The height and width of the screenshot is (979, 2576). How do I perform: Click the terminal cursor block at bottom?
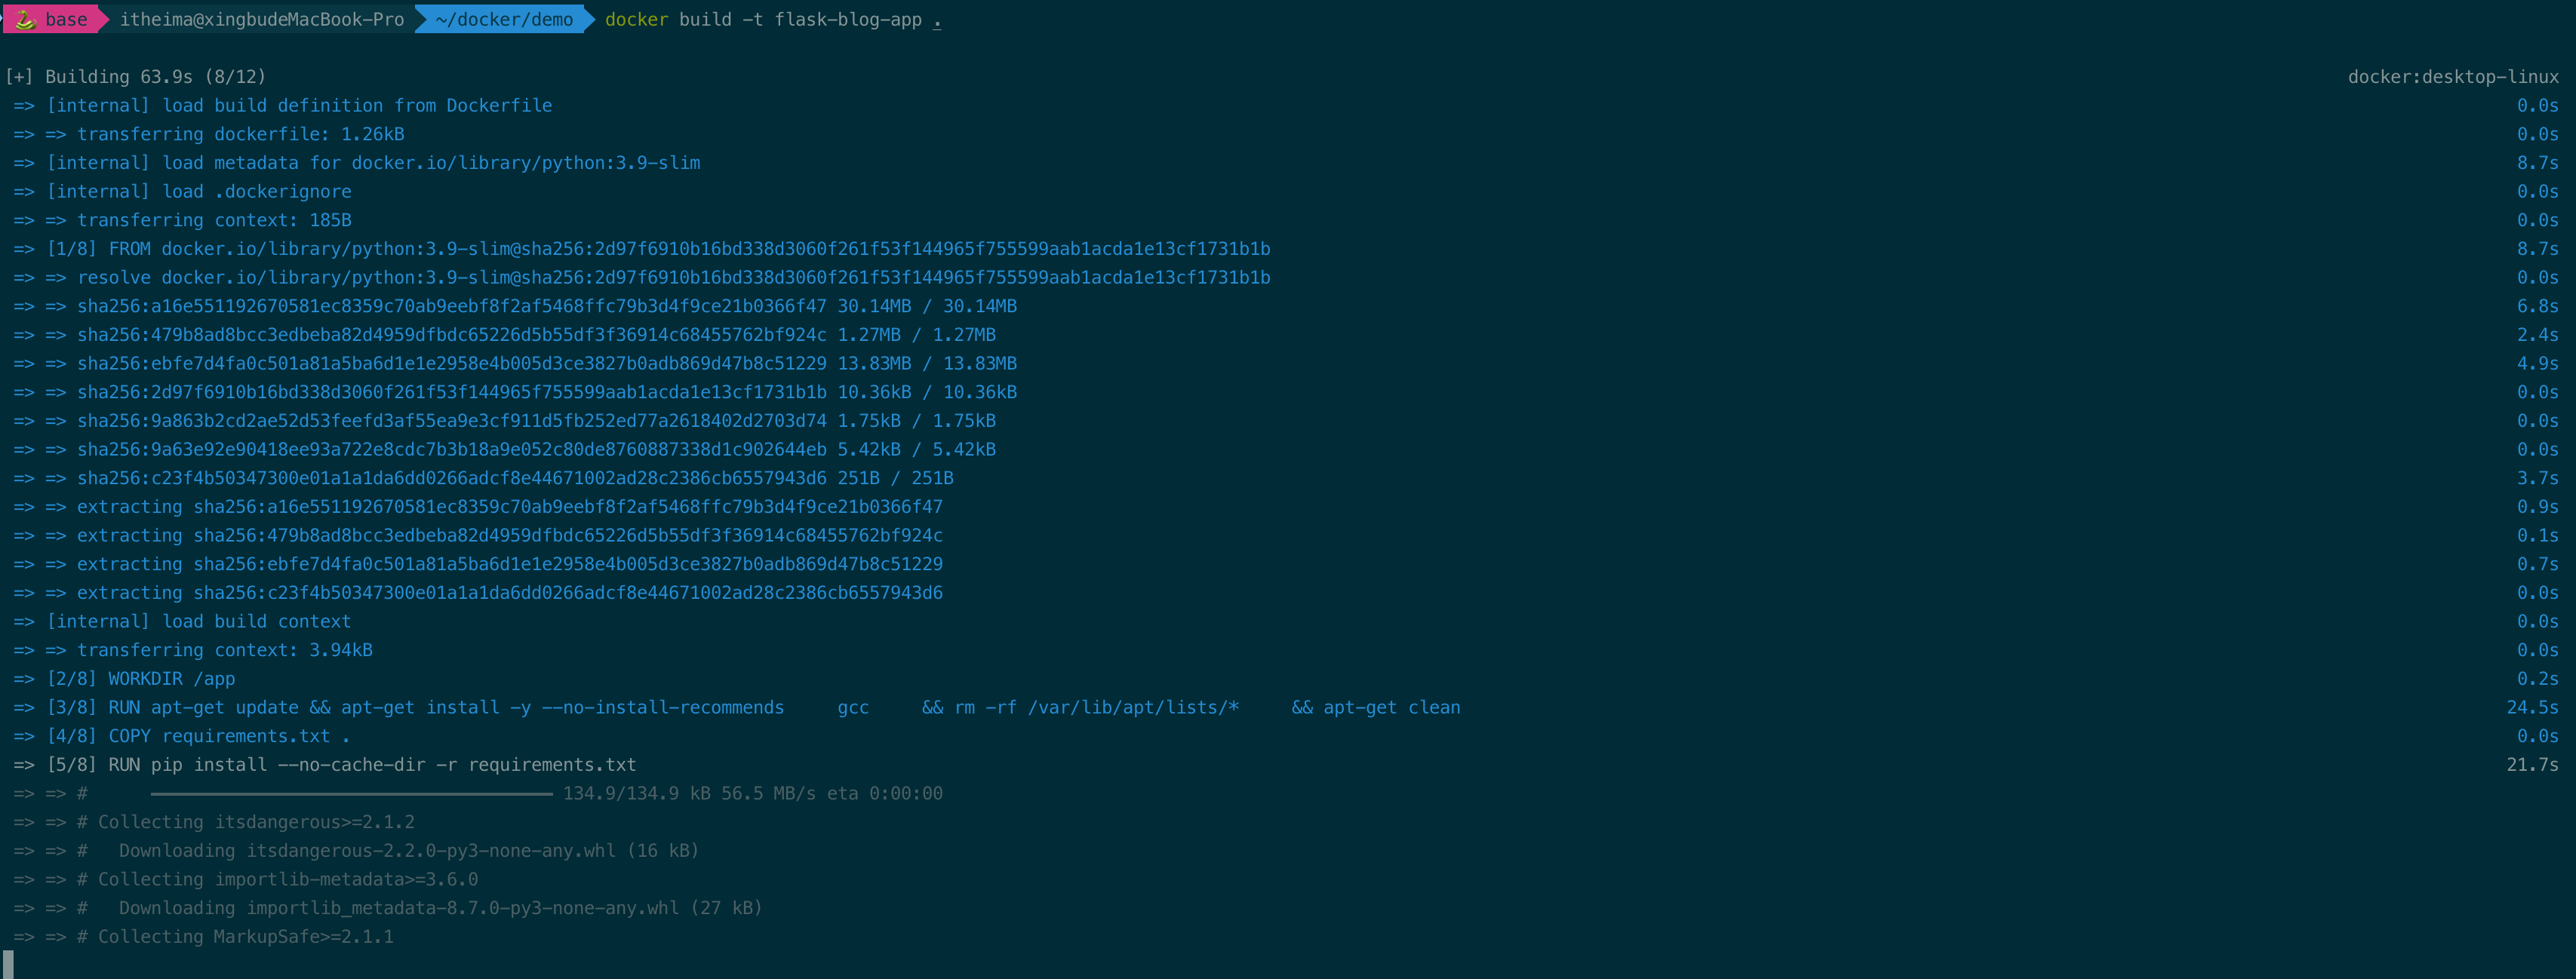(x=9, y=964)
